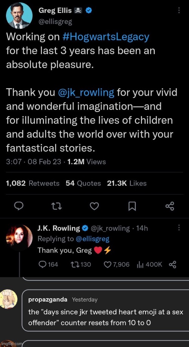The width and height of the screenshot is (189, 347).
Task: Open more options on Greg Ellis tweet
Action: point(179,10)
